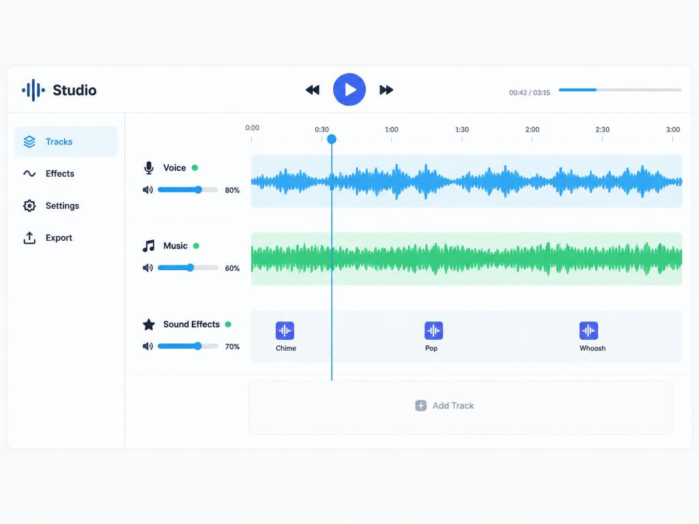Click the 1:30 ruler mark
Screen dimensions: 699x524
click(x=462, y=130)
